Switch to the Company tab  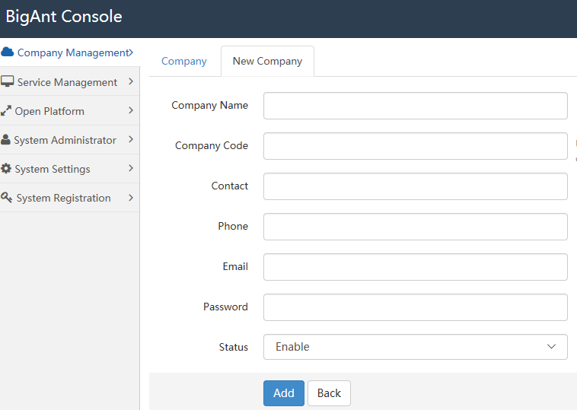184,62
